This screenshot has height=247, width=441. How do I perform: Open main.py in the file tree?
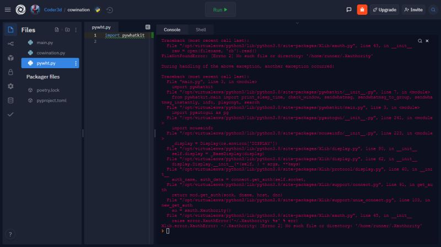coord(50,43)
